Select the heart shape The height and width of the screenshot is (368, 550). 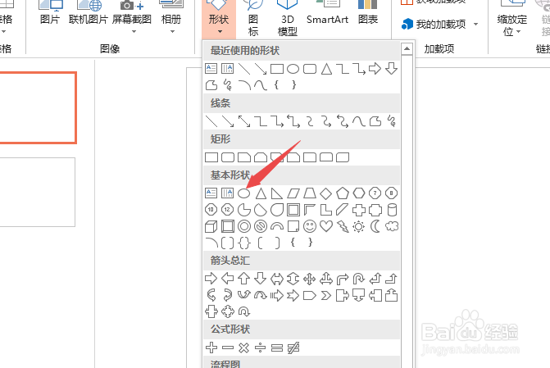(326, 226)
